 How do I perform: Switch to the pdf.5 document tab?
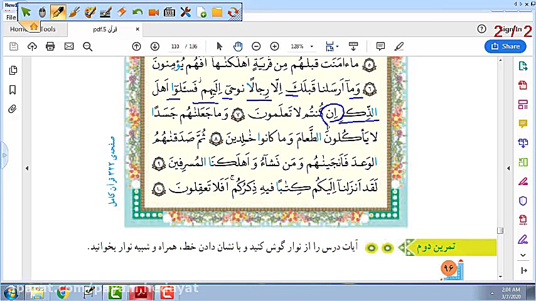tap(105, 29)
